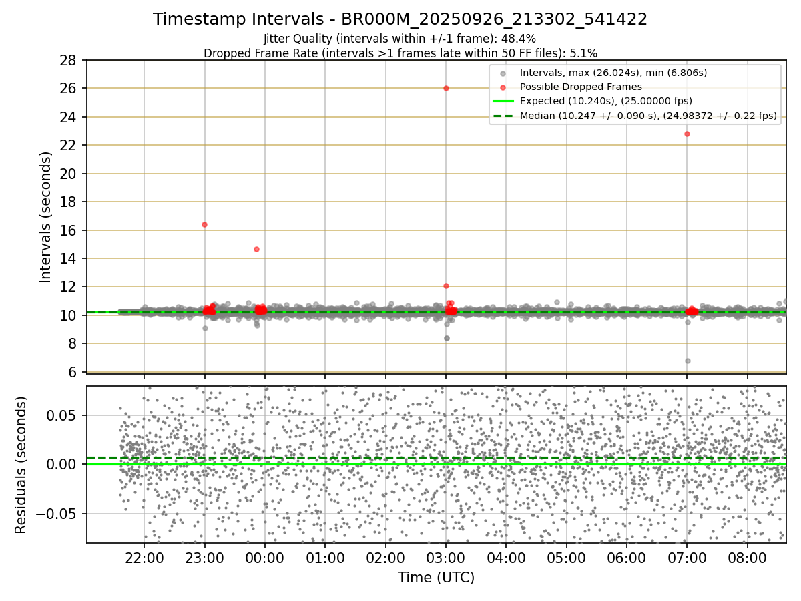Screen dimensions: 801x601
Task: Click the red outlier near 16.4 seconds at 23:00
Action: click(x=204, y=224)
